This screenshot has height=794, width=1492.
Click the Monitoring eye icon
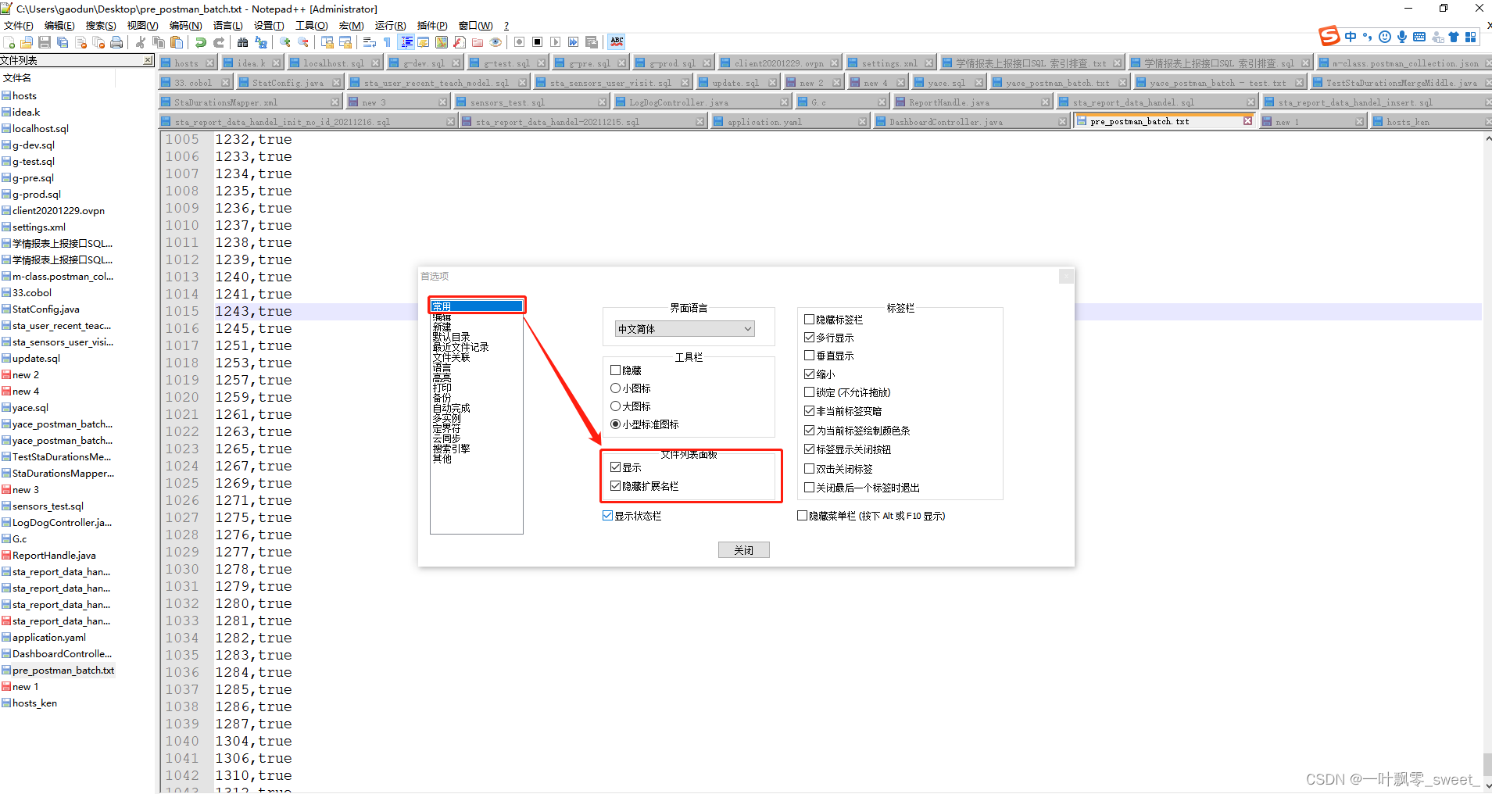tap(496, 42)
